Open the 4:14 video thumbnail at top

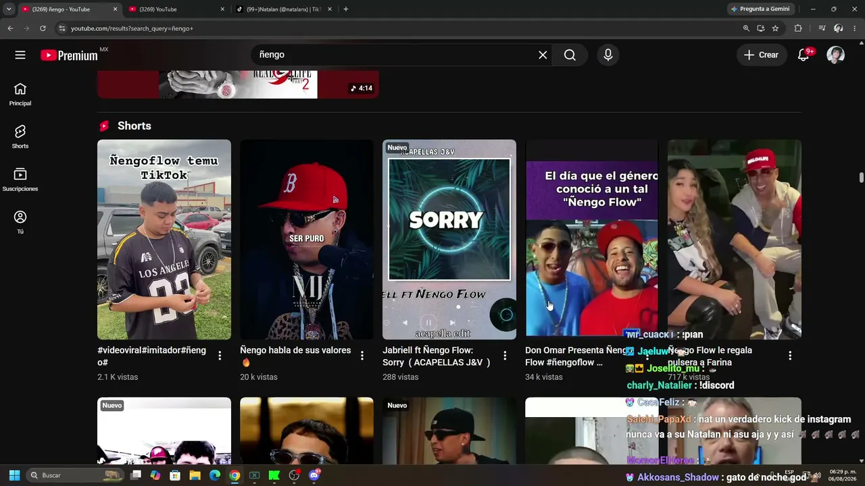(238, 84)
